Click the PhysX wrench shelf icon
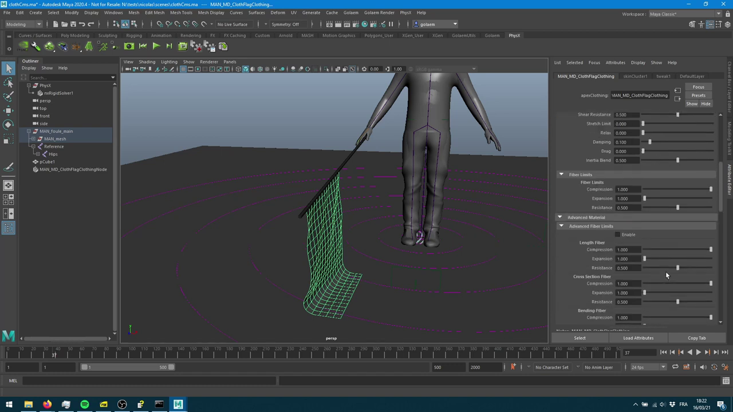The width and height of the screenshot is (733, 412). tap(36, 47)
